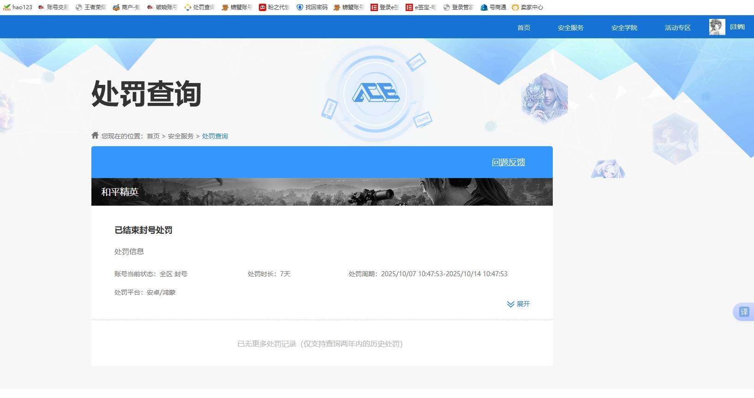Open the 找回密码 bookmark
This screenshot has height=398, width=754.
(312, 7)
